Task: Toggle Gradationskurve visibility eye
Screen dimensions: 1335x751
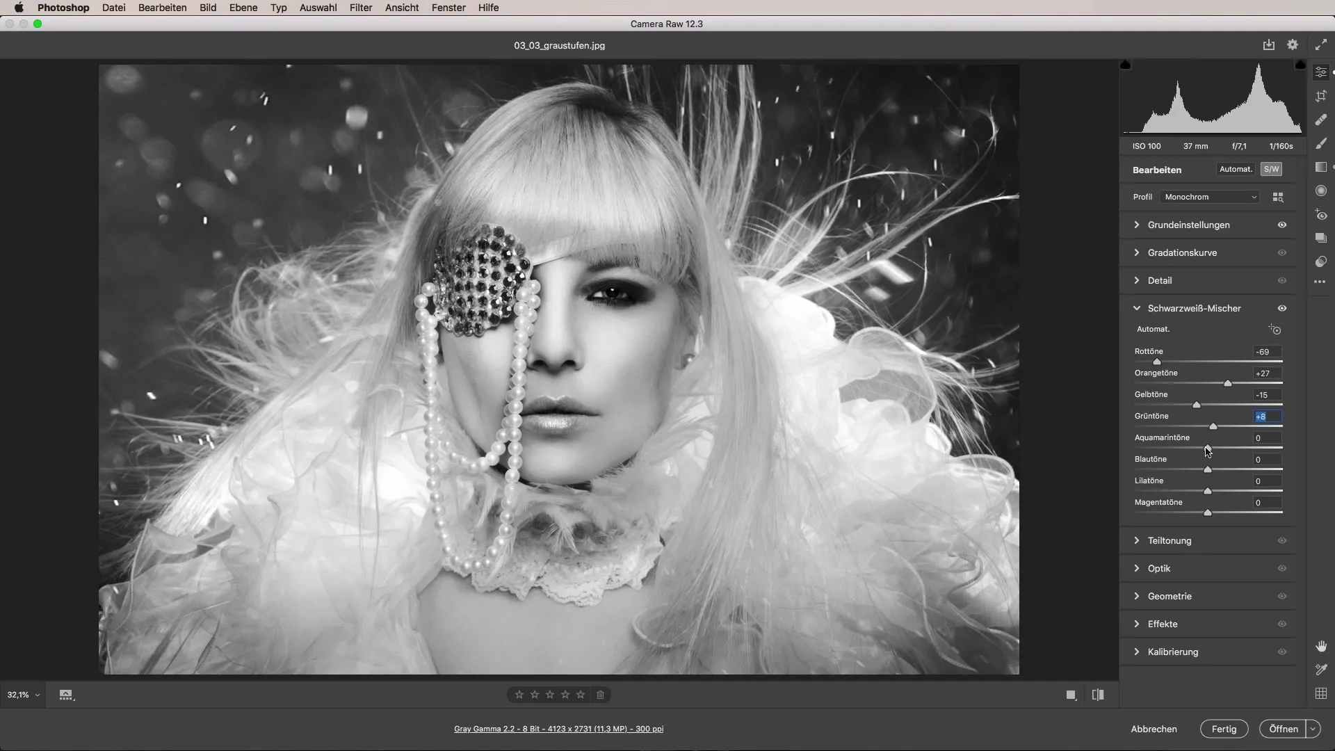Action: (1282, 252)
